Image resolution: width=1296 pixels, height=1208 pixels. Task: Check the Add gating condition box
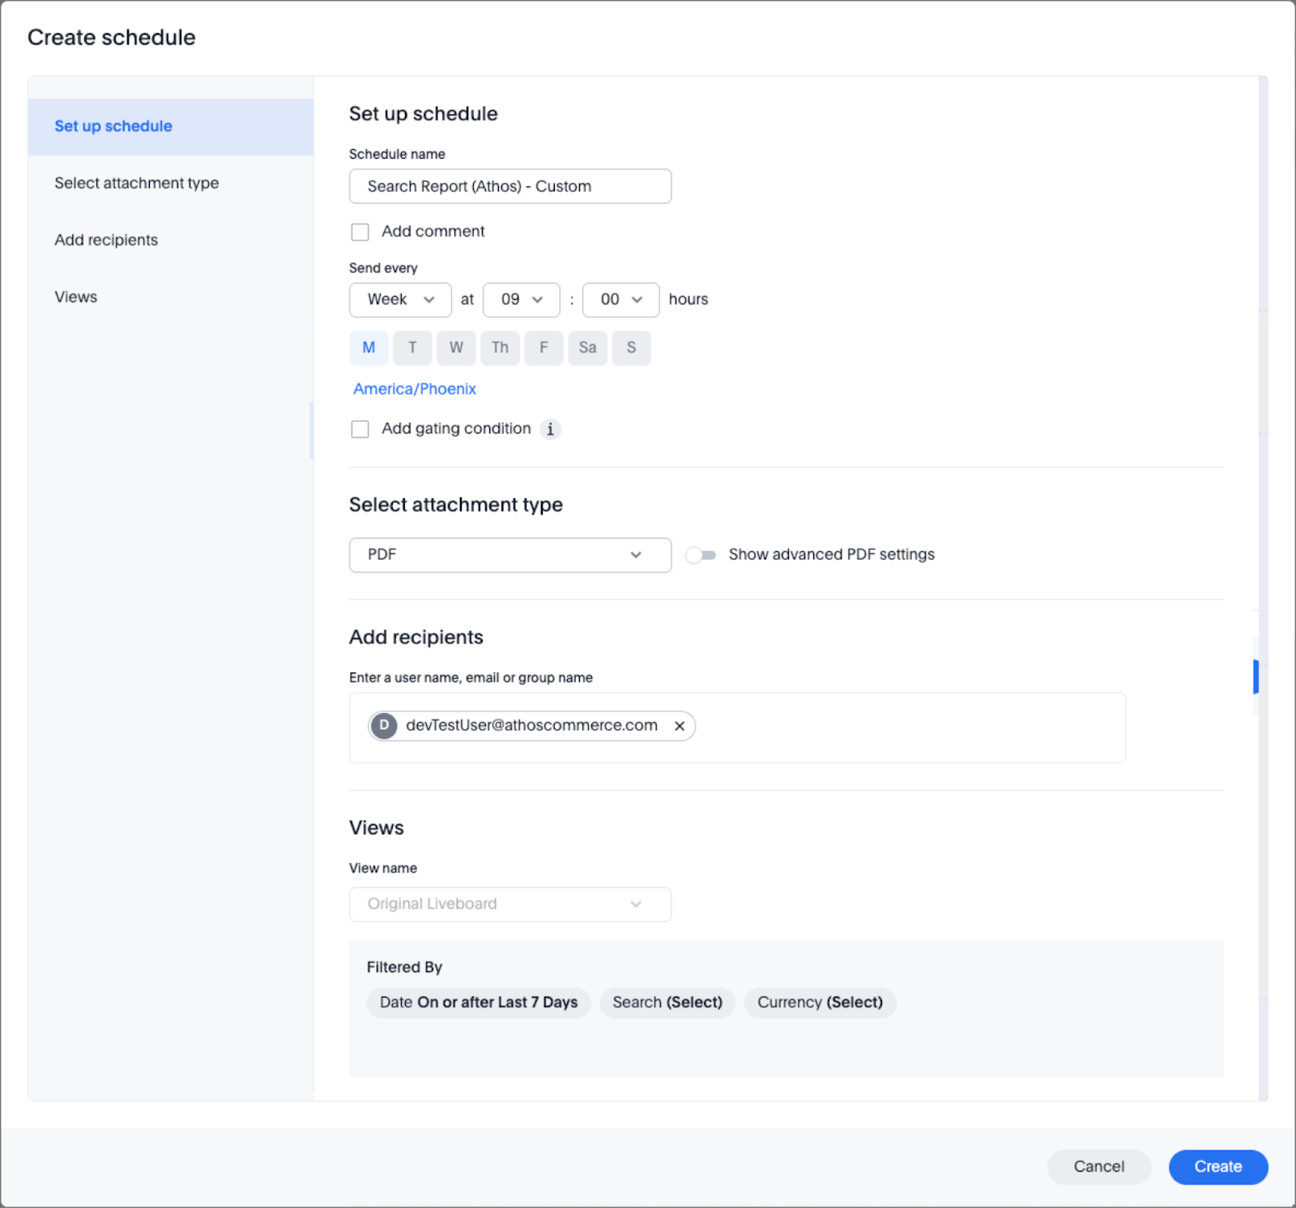pos(360,429)
